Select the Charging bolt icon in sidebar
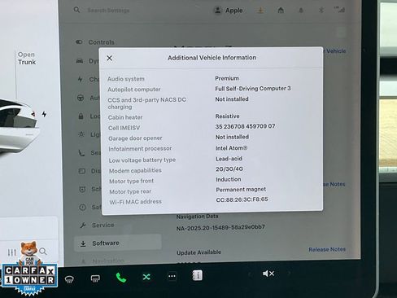 (80, 79)
